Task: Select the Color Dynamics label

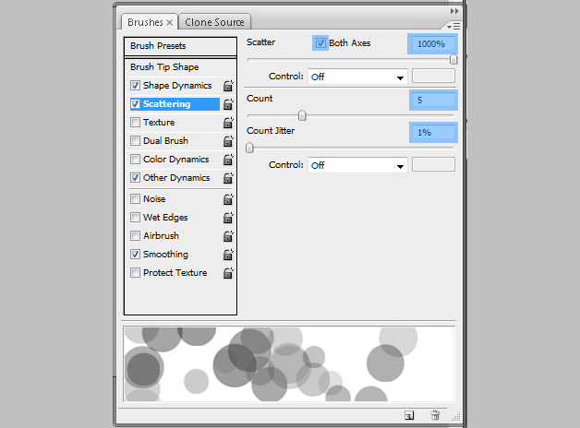Action: click(x=176, y=160)
